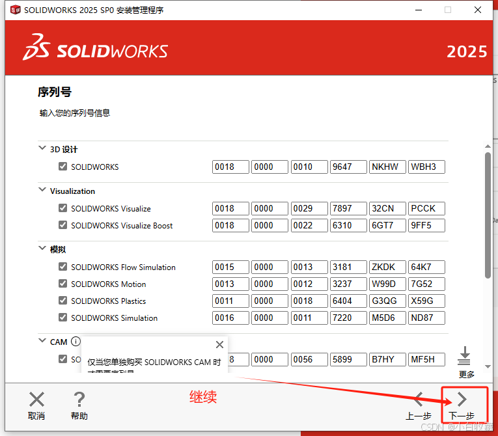This screenshot has width=498, height=436.
Task: Minimize the installation manager window
Action: 419,10
